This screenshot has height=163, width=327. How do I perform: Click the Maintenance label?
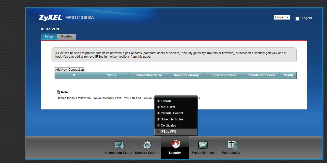tap(231, 153)
